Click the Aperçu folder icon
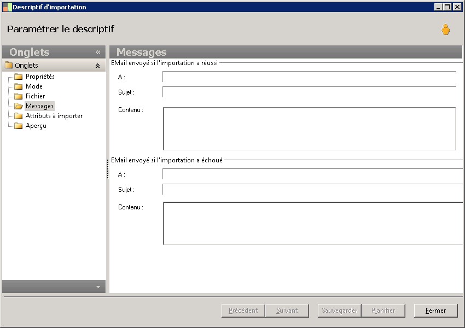 [x=19, y=126]
